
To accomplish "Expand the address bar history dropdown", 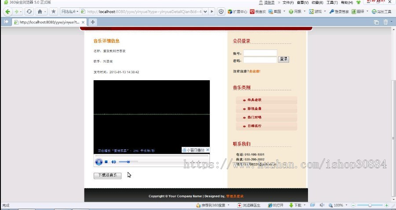I will [x=205, y=11].
